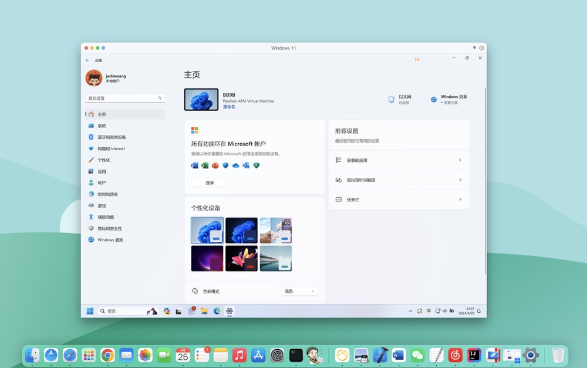The image size is (587, 368).
Task: Open 时间和语言 time and language settings
Action: (x=125, y=194)
